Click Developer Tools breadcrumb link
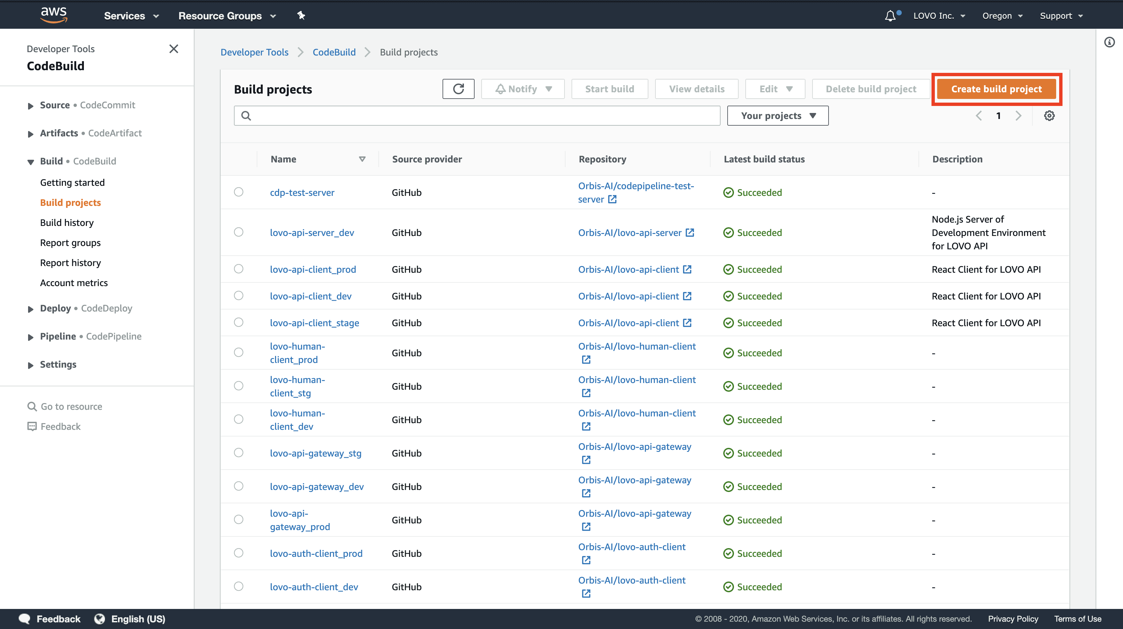Viewport: 1123px width, 629px height. [x=255, y=52]
